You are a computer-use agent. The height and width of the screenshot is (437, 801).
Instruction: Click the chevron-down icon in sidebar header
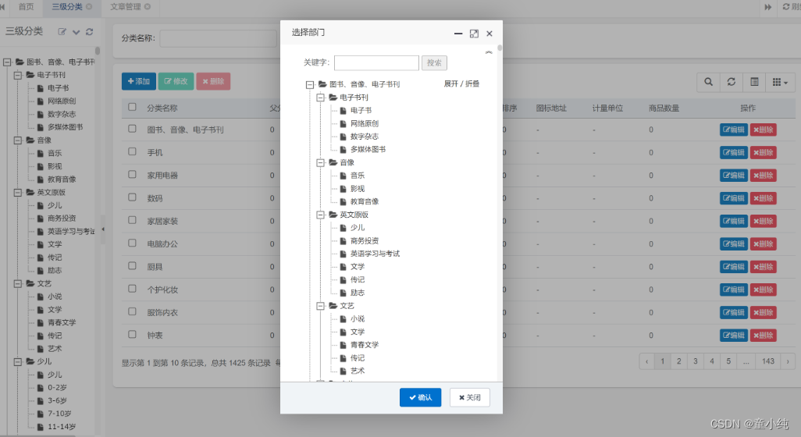[x=76, y=32]
